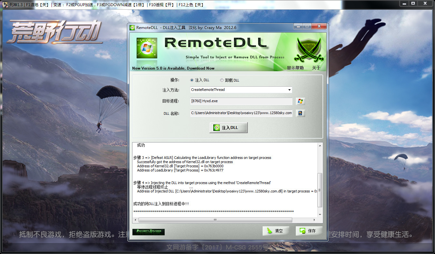
Task: Click the crossed swords shield icon
Action: coord(309,50)
